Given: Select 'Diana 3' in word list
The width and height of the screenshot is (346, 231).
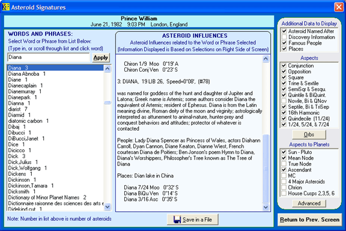Looking at the screenshot, I should [55, 67].
